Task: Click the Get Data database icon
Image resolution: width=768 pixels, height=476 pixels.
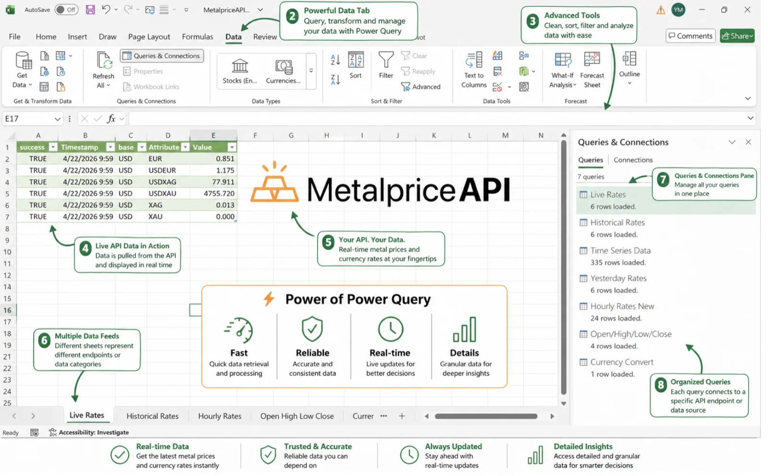Action: pyautogui.click(x=23, y=61)
